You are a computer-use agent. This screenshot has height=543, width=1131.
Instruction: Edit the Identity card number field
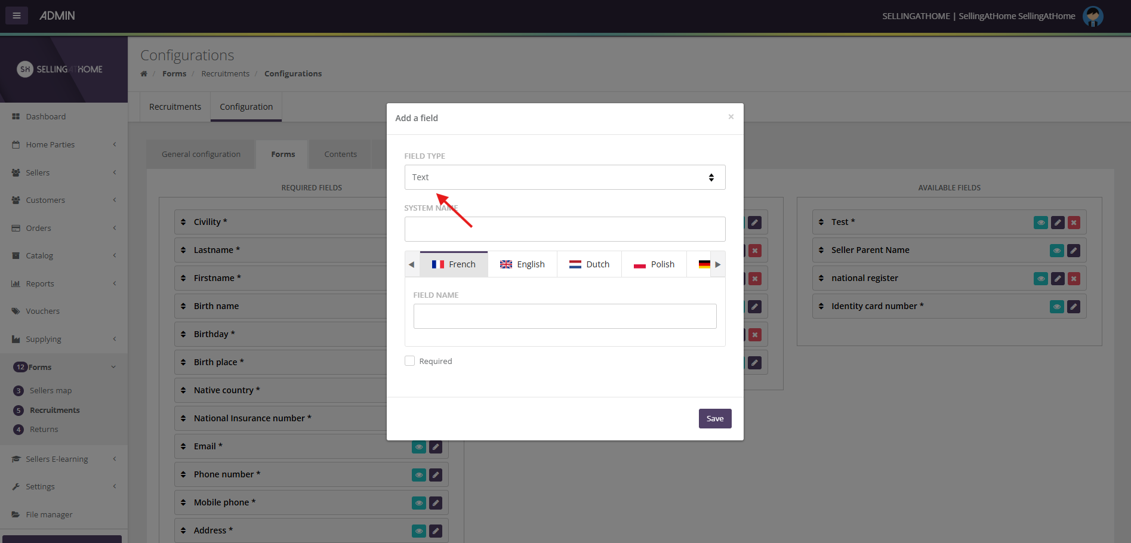(x=1073, y=307)
